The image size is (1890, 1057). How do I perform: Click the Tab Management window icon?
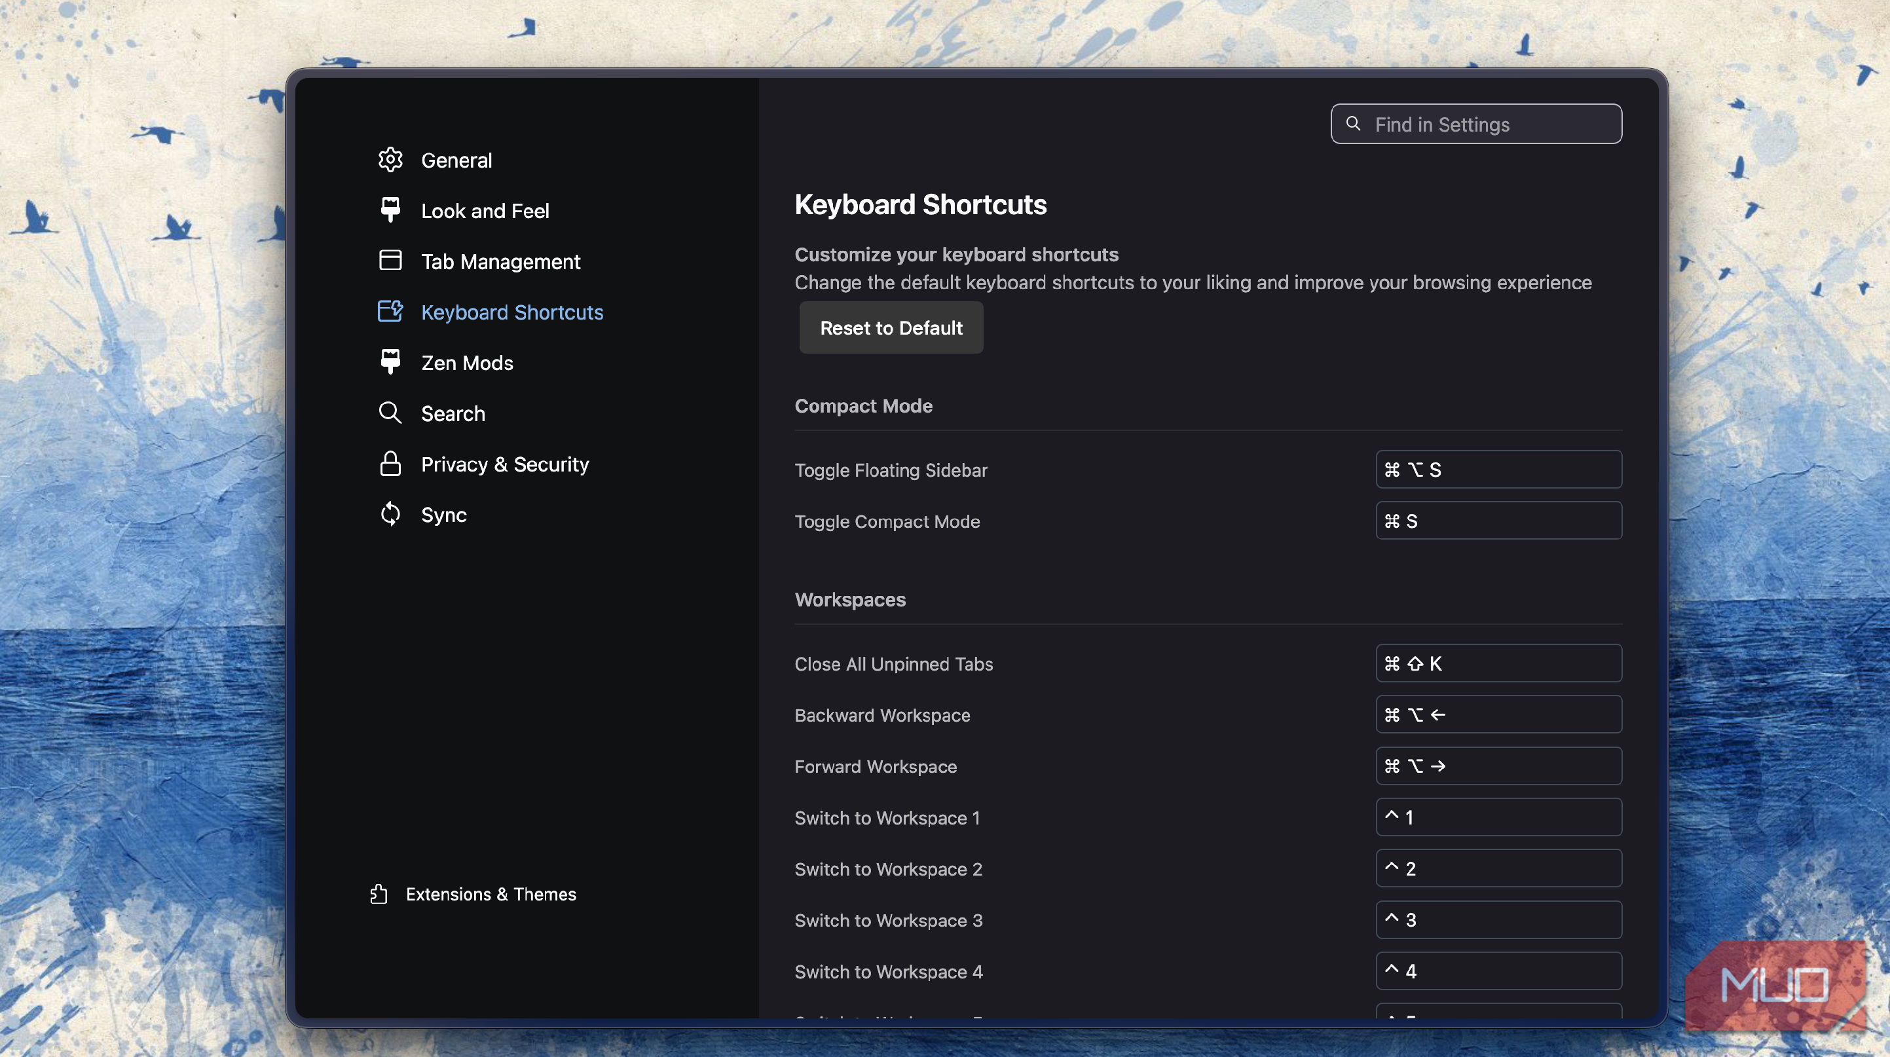click(x=390, y=261)
